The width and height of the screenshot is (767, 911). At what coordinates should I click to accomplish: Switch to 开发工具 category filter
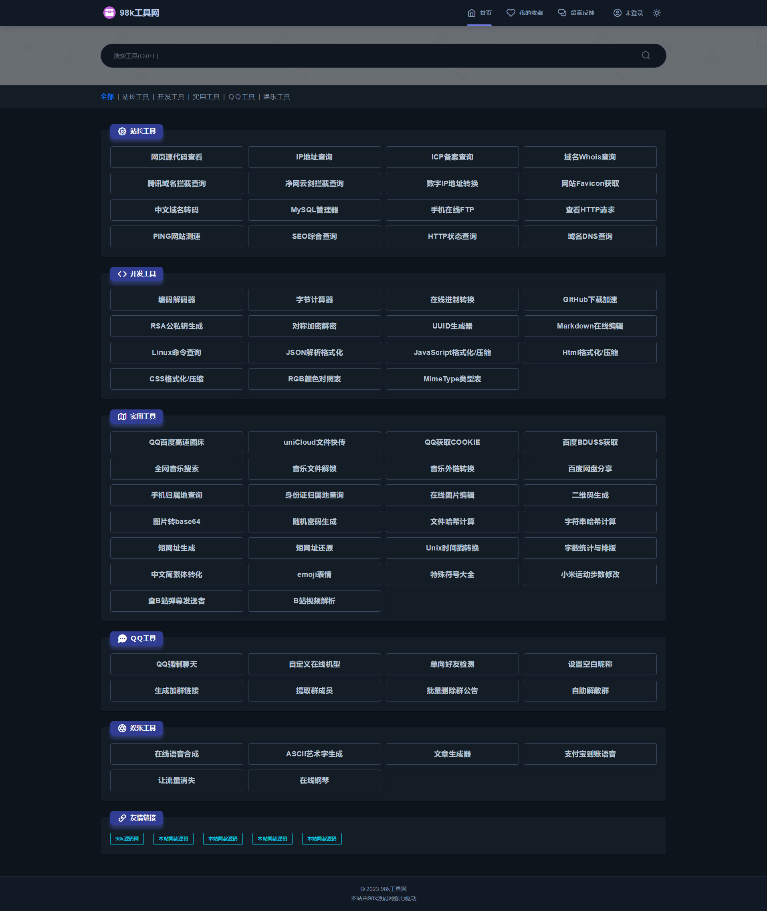[170, 97]
